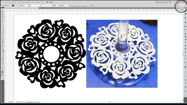187x105 pixels.
Task: Open the Character panel icon in right dock
Action: [185, 42]
